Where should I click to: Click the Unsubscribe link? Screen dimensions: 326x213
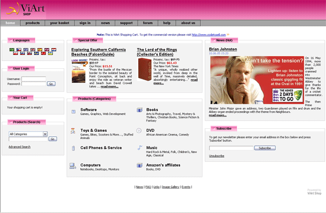click(216, 156)
